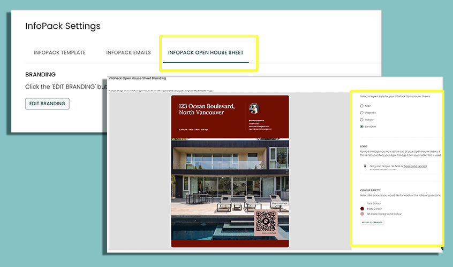Open the InfoPack Template tab
This screenshot has height=267, width=453.
(x=59, y=53)
